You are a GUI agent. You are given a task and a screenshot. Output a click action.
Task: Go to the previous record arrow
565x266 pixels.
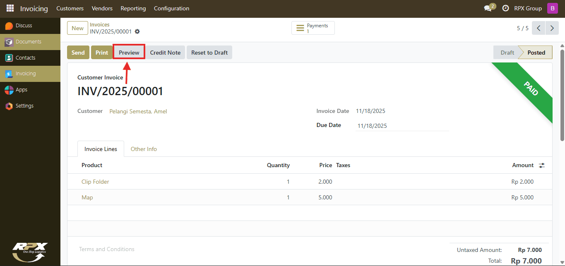(539, 28)
